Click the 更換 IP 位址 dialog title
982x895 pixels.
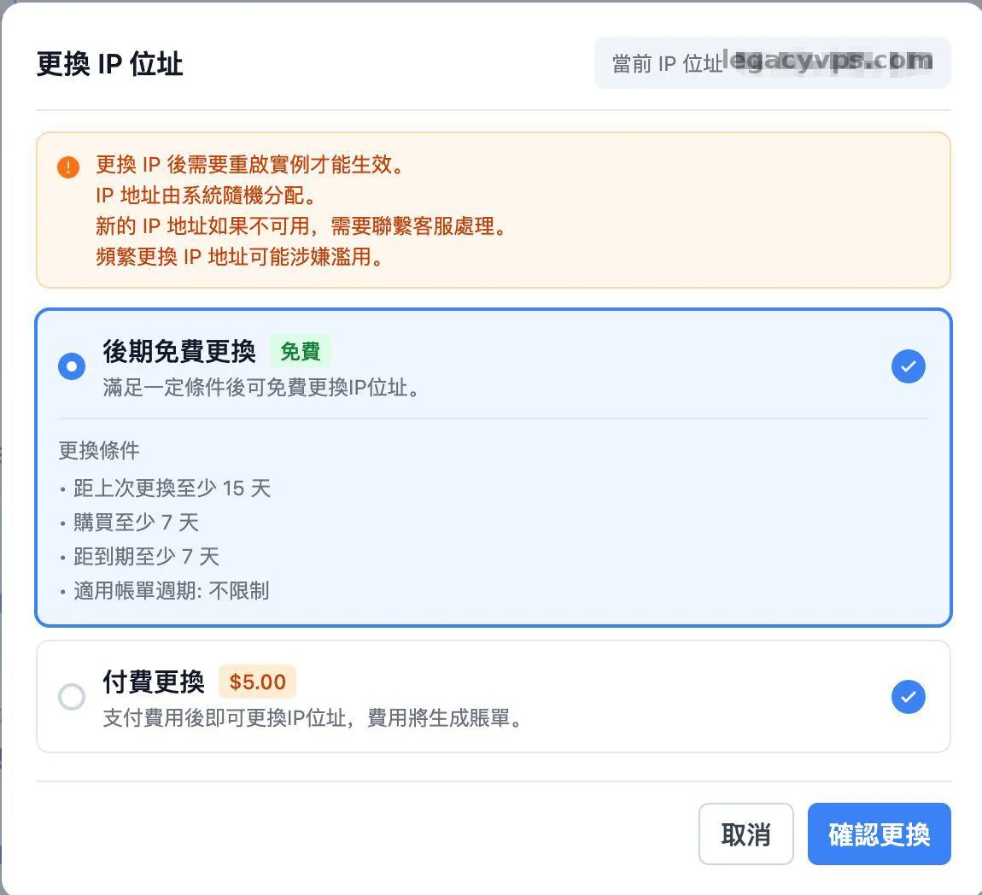(110, 64)
